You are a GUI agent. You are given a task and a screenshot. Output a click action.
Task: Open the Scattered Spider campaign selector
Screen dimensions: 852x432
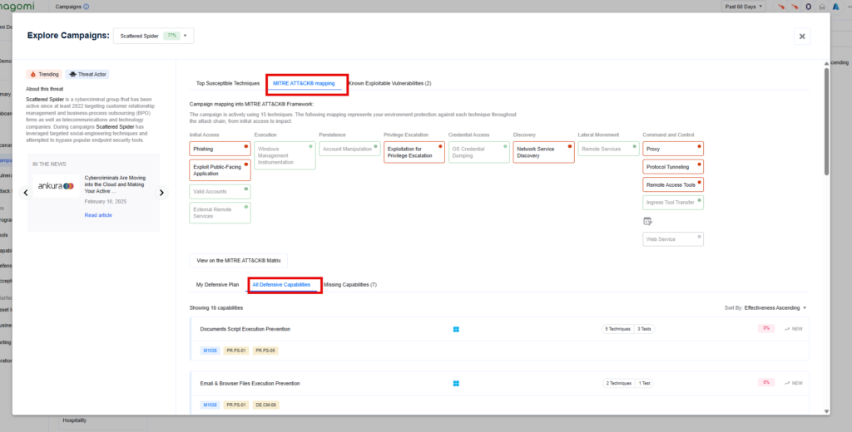(x=153, y=36)
